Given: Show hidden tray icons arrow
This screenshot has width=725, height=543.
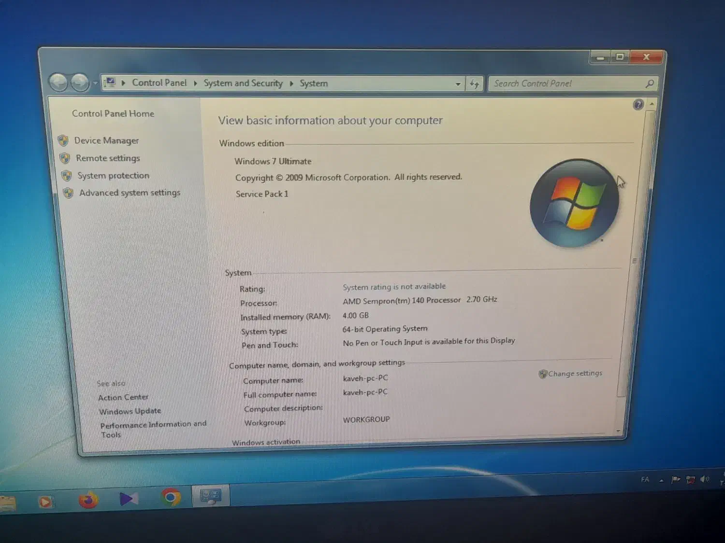Looking at the screenshot, I should pyautogui.click(x=661, y=480).
